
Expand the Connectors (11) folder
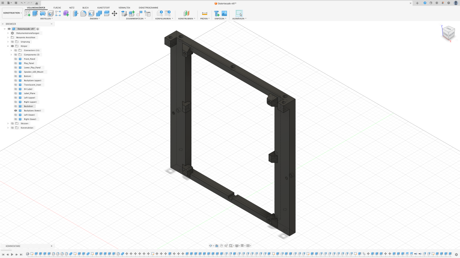point(11,50)
